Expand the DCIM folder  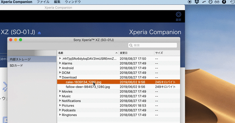(x=60, y=73)
